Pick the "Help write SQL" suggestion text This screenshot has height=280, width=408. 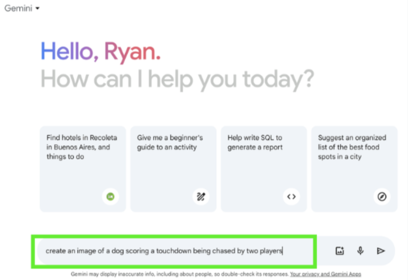[x=255, y=142]
